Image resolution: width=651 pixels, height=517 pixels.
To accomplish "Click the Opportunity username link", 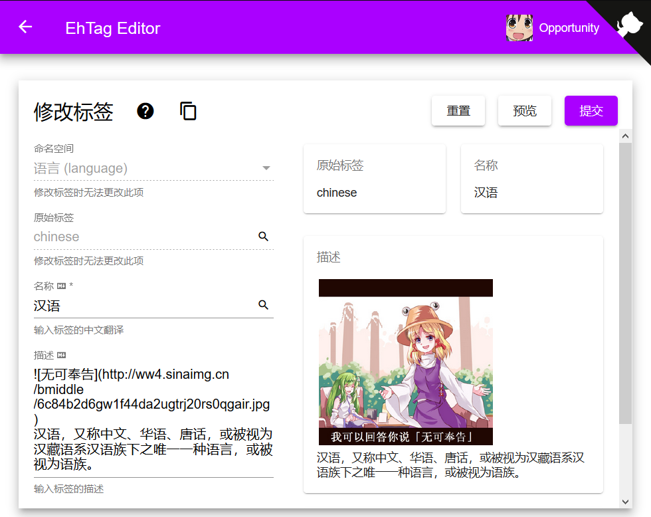I will (569, 28).
